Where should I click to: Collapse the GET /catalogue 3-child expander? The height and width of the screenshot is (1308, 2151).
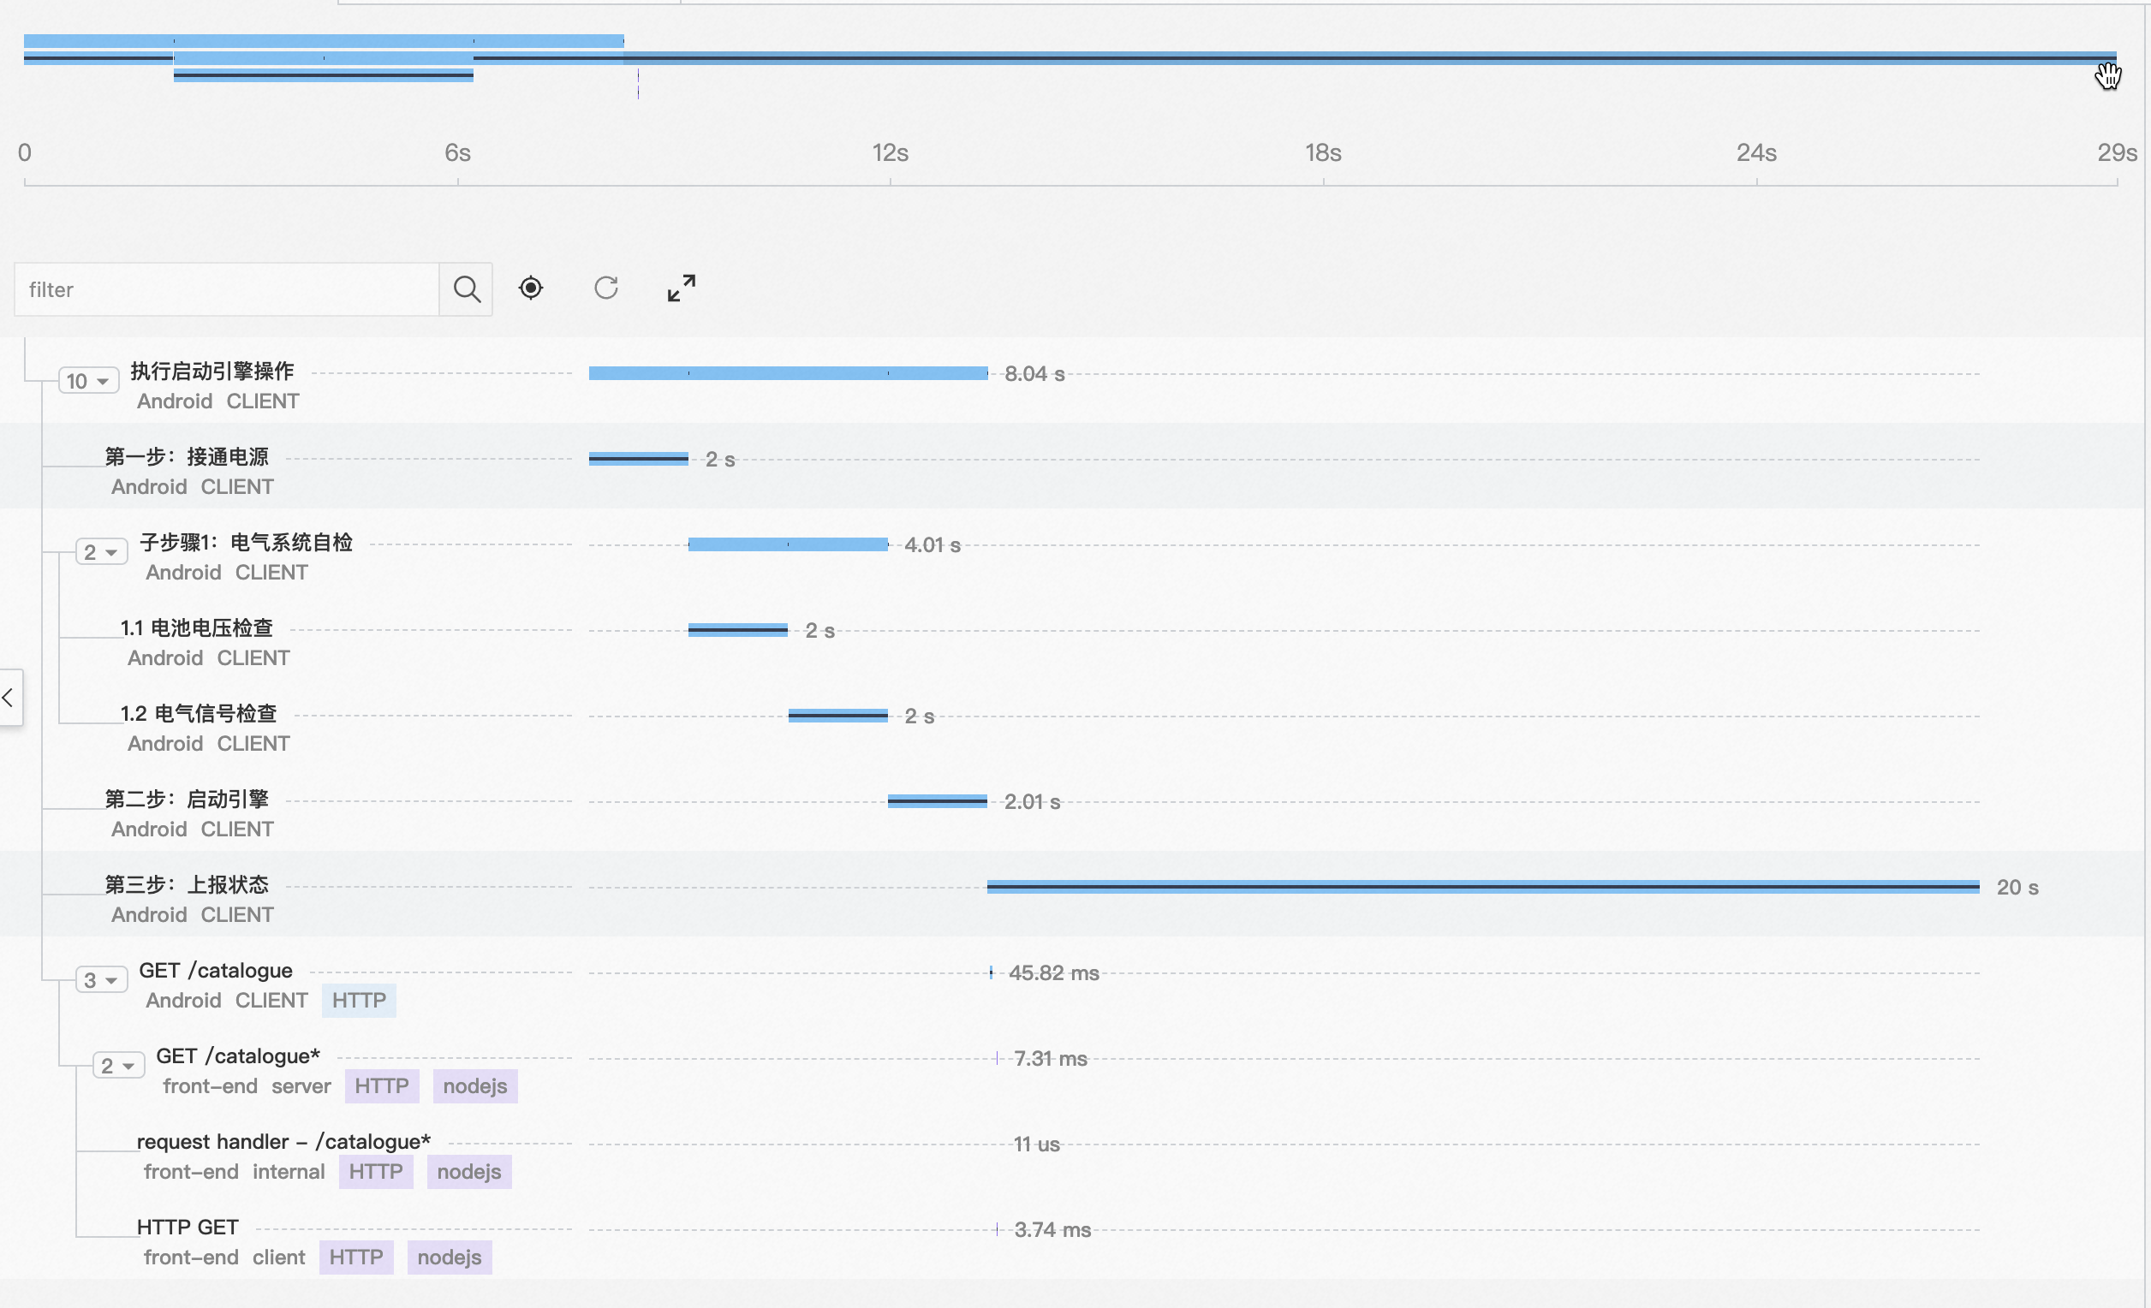[101, 980]
